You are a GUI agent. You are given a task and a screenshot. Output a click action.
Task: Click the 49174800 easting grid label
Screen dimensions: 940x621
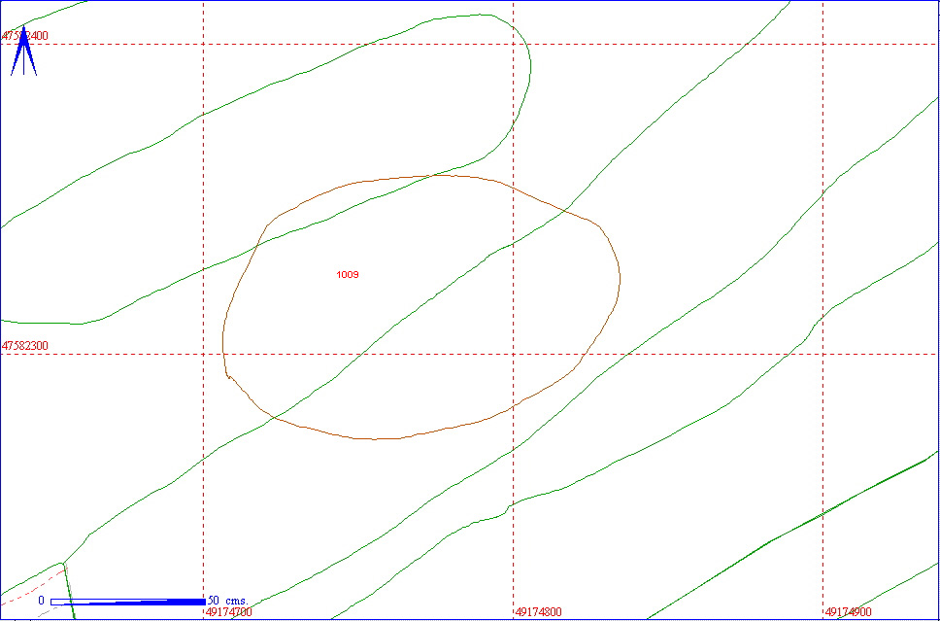click(x=538, y=612)
